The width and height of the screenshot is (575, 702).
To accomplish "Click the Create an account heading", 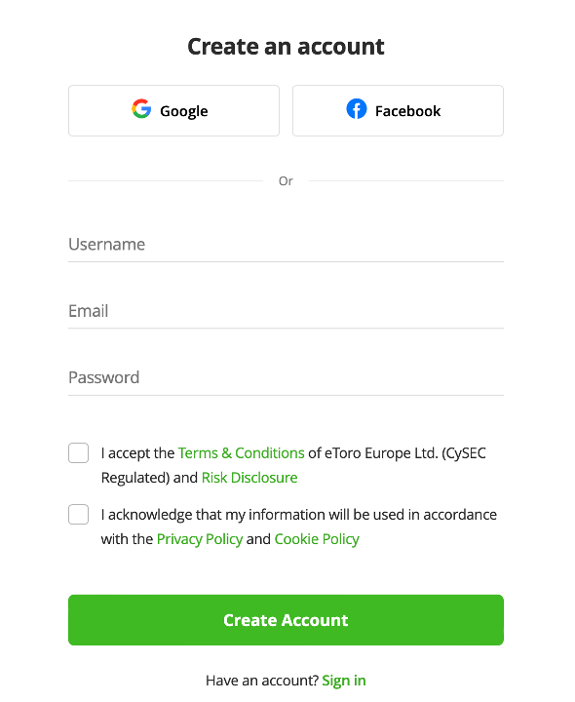I will [x=286, y=47].
